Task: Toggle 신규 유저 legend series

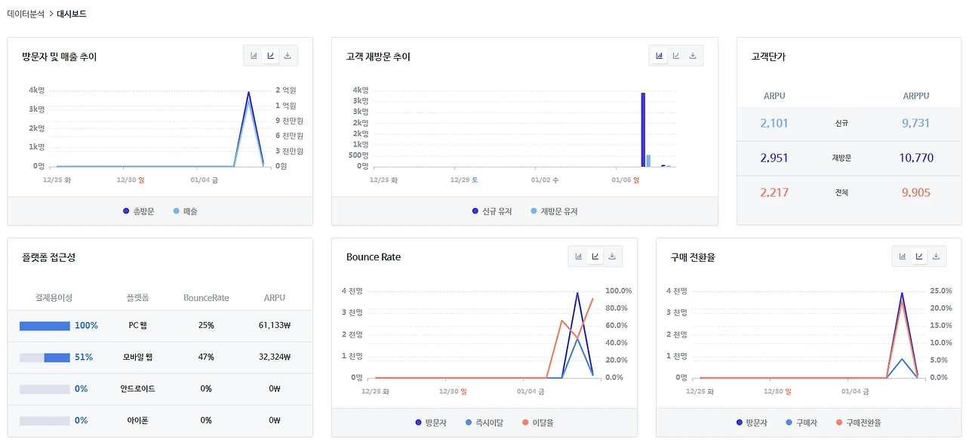Action: click(x=492, y=211)
